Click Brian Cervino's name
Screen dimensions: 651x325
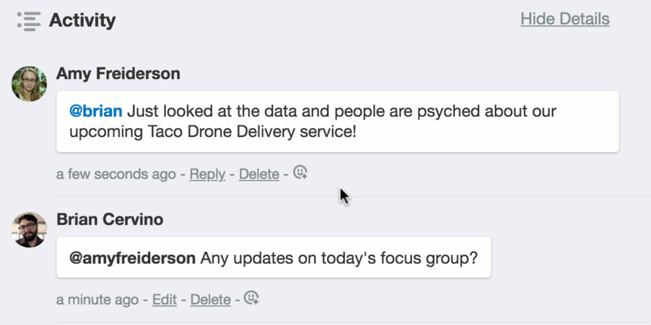point(110,219)
